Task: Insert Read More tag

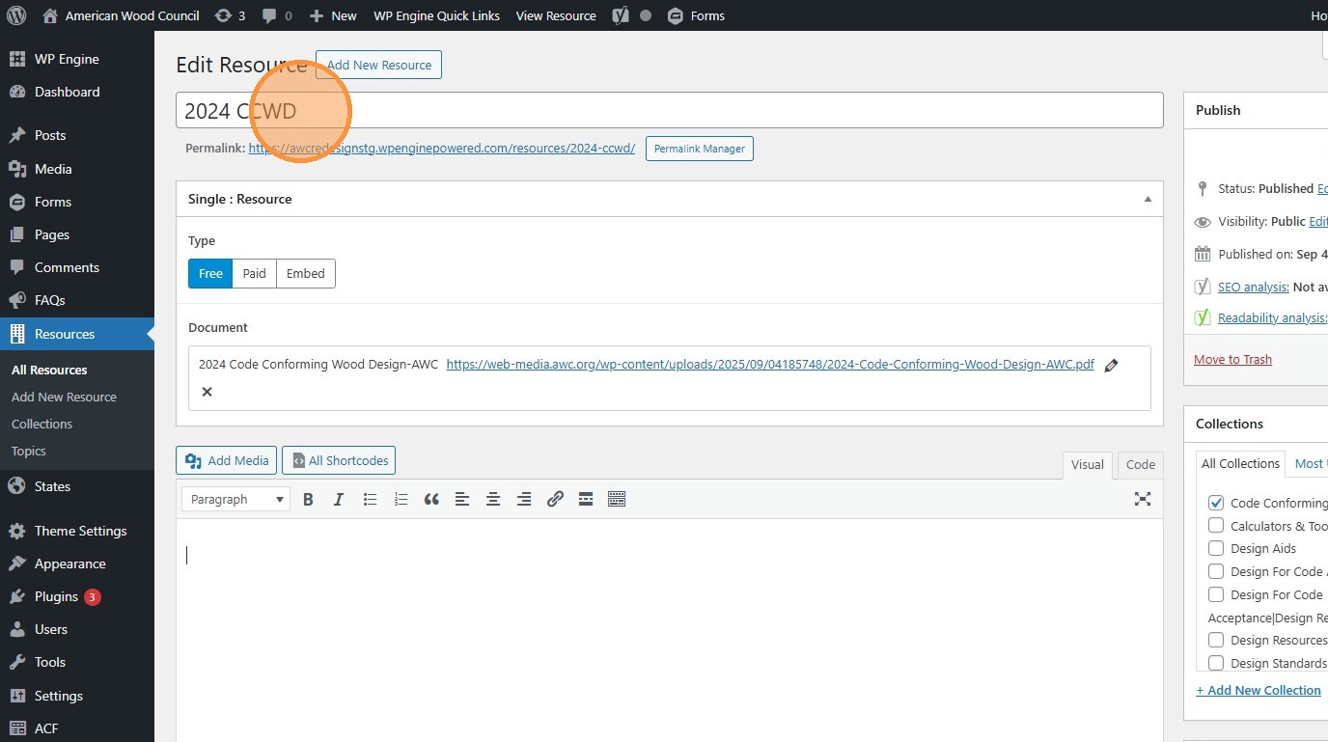Action: tap(586, 499)
